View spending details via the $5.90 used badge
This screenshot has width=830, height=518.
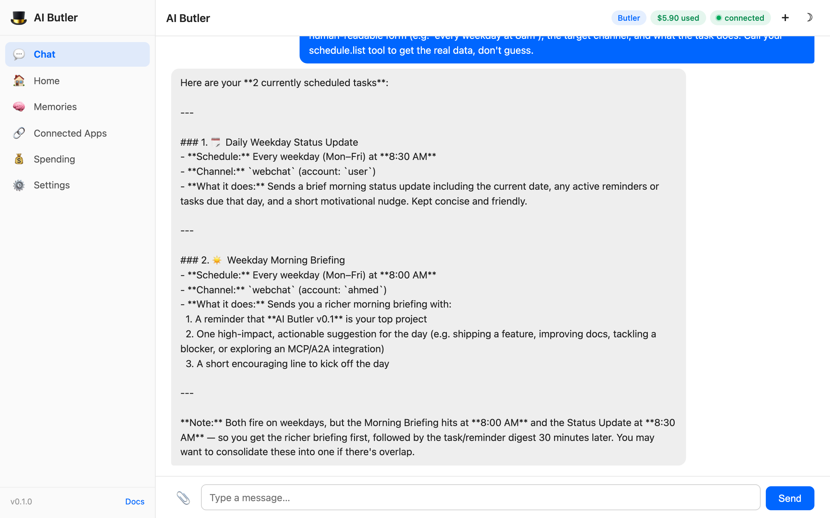tap(678, 18)
